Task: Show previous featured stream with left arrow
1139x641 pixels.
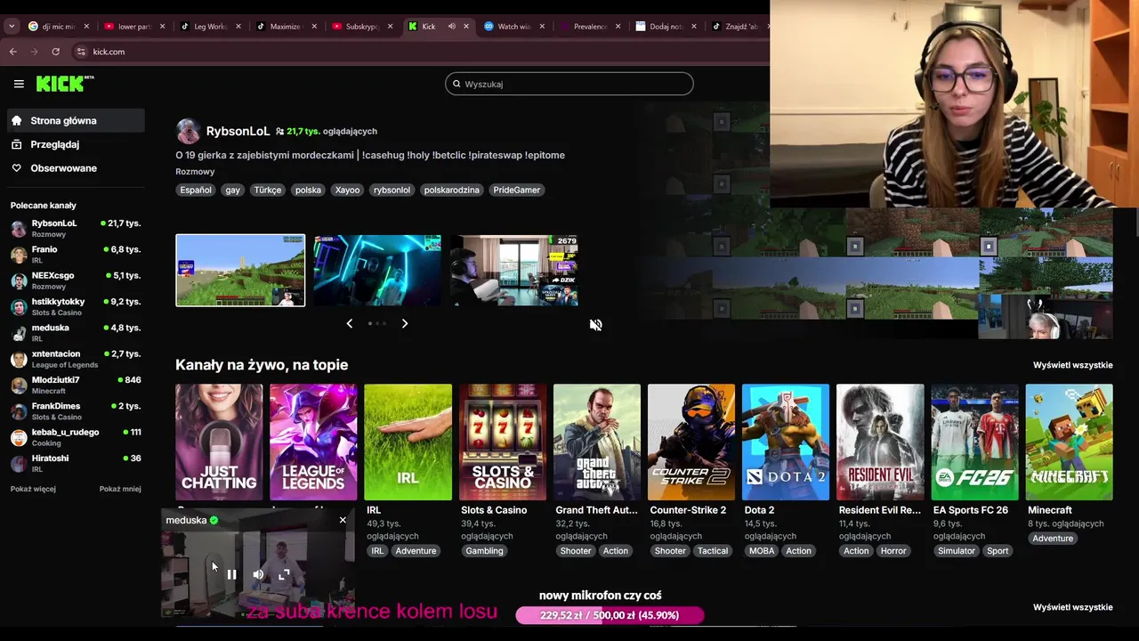Action: click(349, 323)
